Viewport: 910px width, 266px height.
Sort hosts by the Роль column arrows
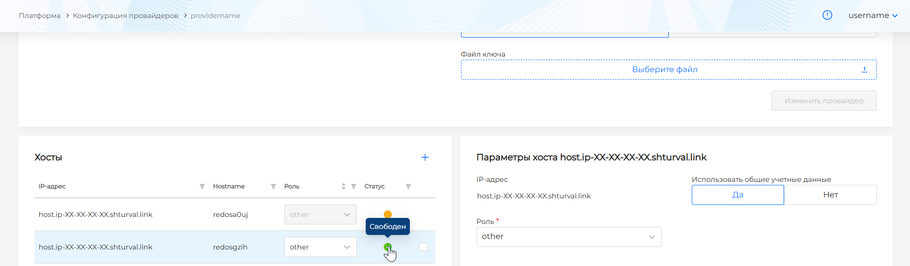344,186
